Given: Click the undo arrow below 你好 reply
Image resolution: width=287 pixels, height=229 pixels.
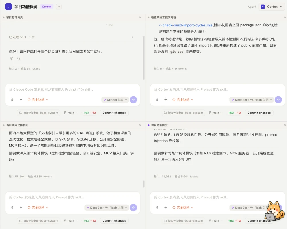Looking at the screenshot, I should click(x=18, y=58).
